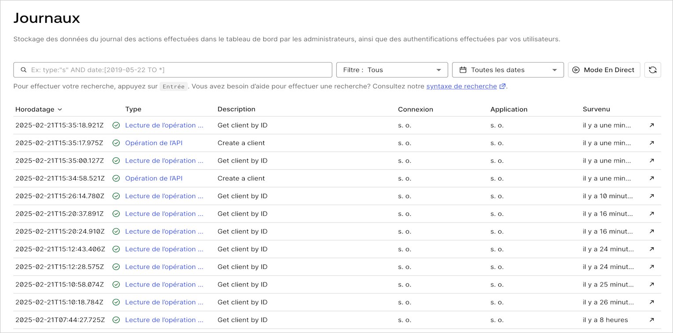Click the search magnifier icon
Viewport: 673px width, 333px height.
(24, 70)
